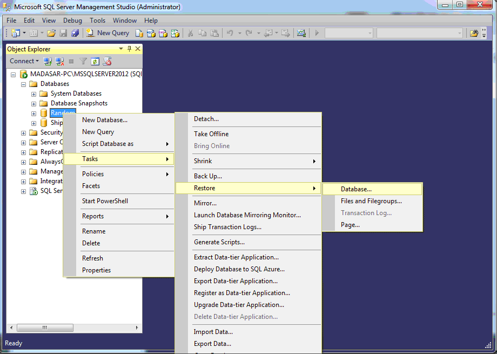
Task: Expand the Database Snapshots node
Action: 33,104
